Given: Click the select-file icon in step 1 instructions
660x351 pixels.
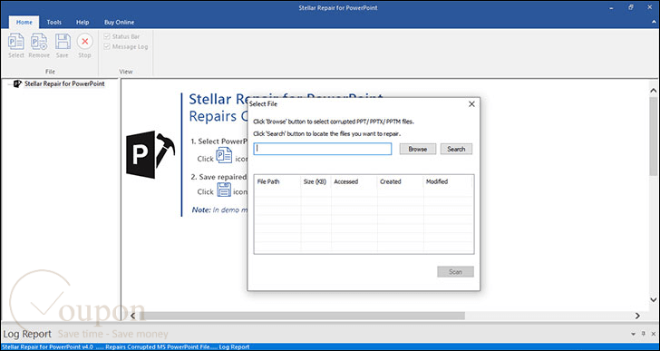Looking at the screenshot, I should [224, 155].
